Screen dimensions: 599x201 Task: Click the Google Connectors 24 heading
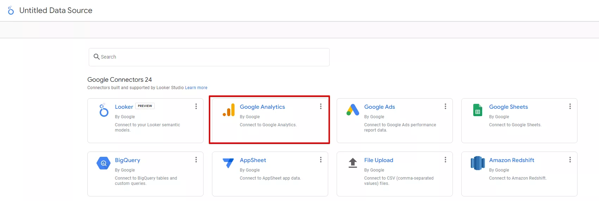pyautogui.click(x=120, y=80)
